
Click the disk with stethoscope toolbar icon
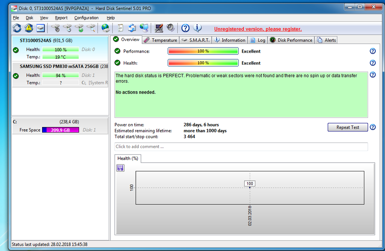tap(56, 28)
